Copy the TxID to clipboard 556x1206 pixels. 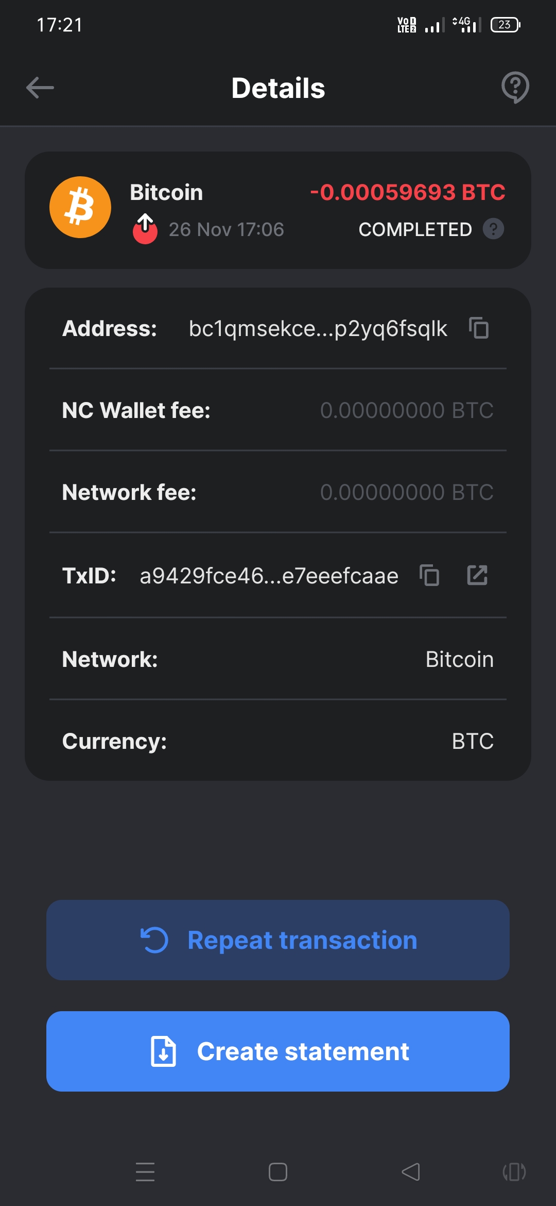(429, 575)
